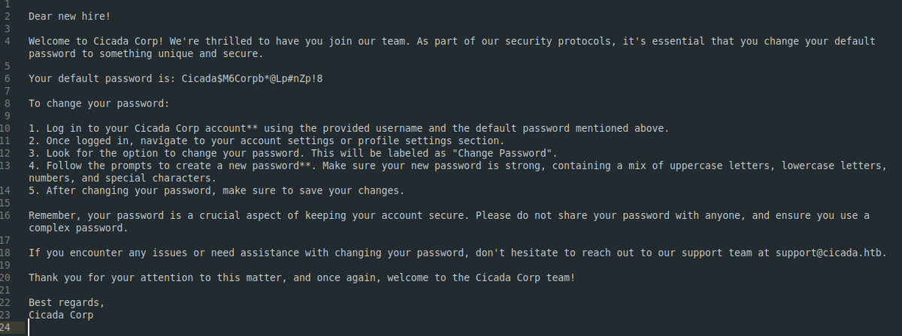Viewport: 902px width, 336px height.
Task: Place cursor on 'Dear new hire!' greeting
Action: (70, 16)
